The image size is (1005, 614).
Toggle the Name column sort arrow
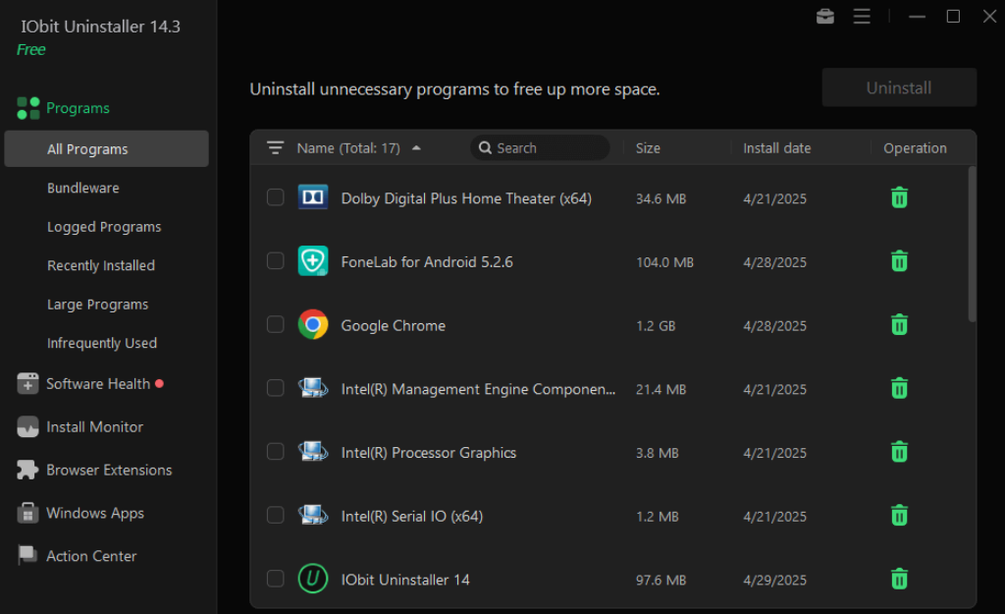point(416,148)
